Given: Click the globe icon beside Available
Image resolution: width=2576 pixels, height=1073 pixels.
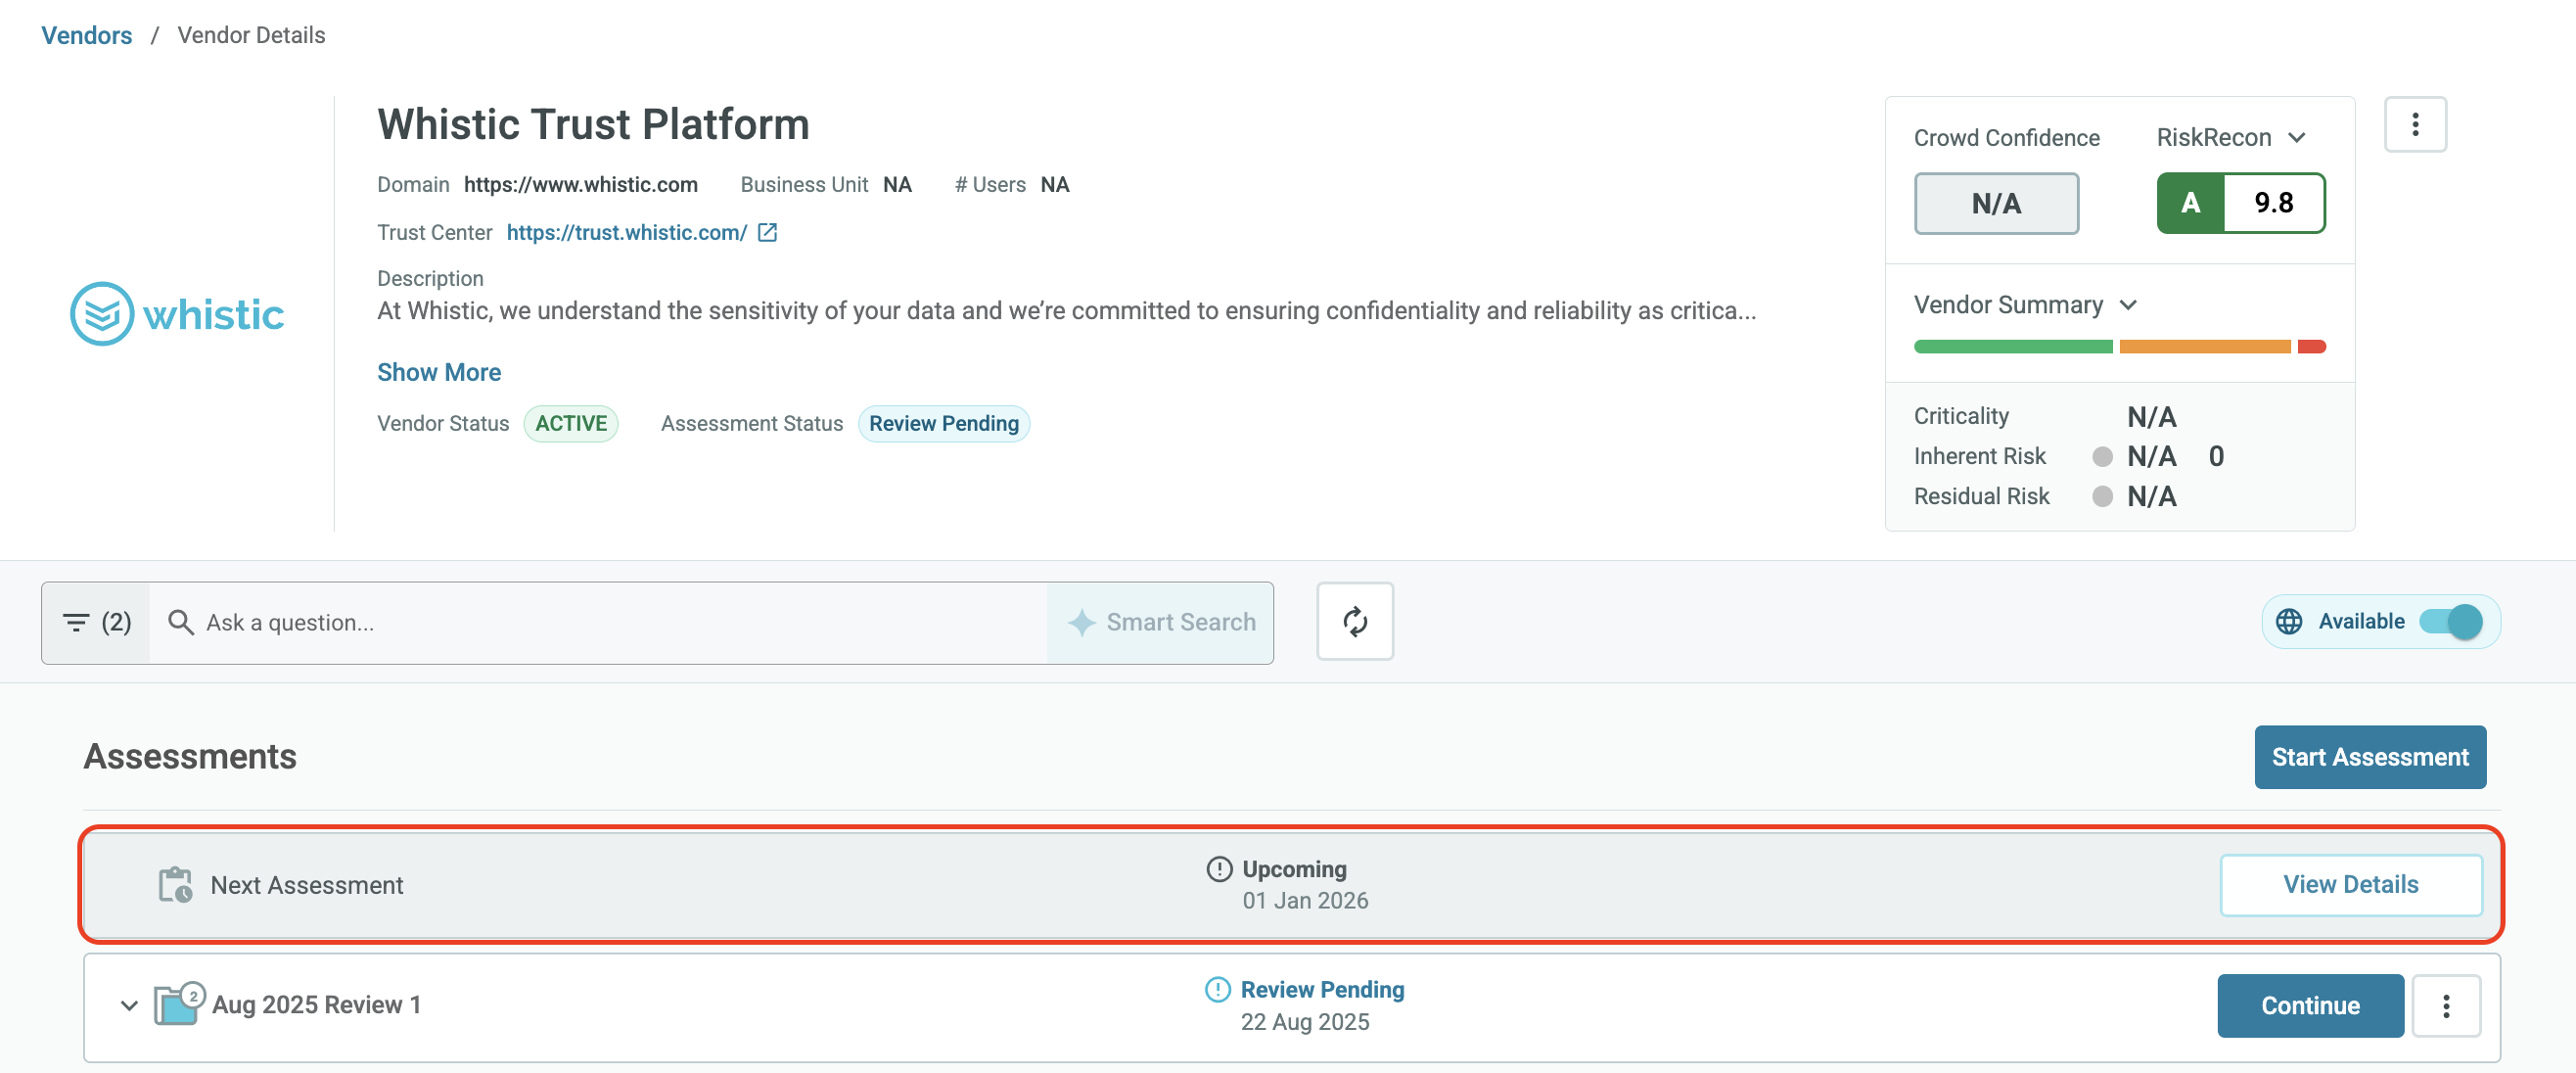Looking at the screenshot, I should point(2289,621).
